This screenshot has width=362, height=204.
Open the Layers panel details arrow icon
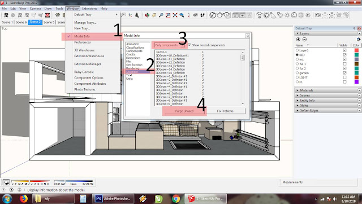coord(358,40)
